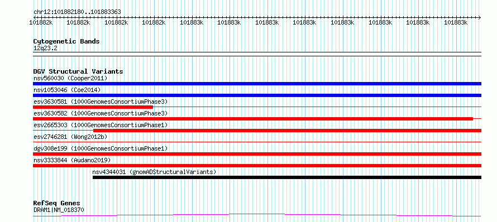Select the nsv560030 (Cooper2011) label

point(70,78)
